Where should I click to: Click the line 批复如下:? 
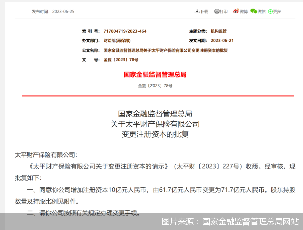[28, 178]
